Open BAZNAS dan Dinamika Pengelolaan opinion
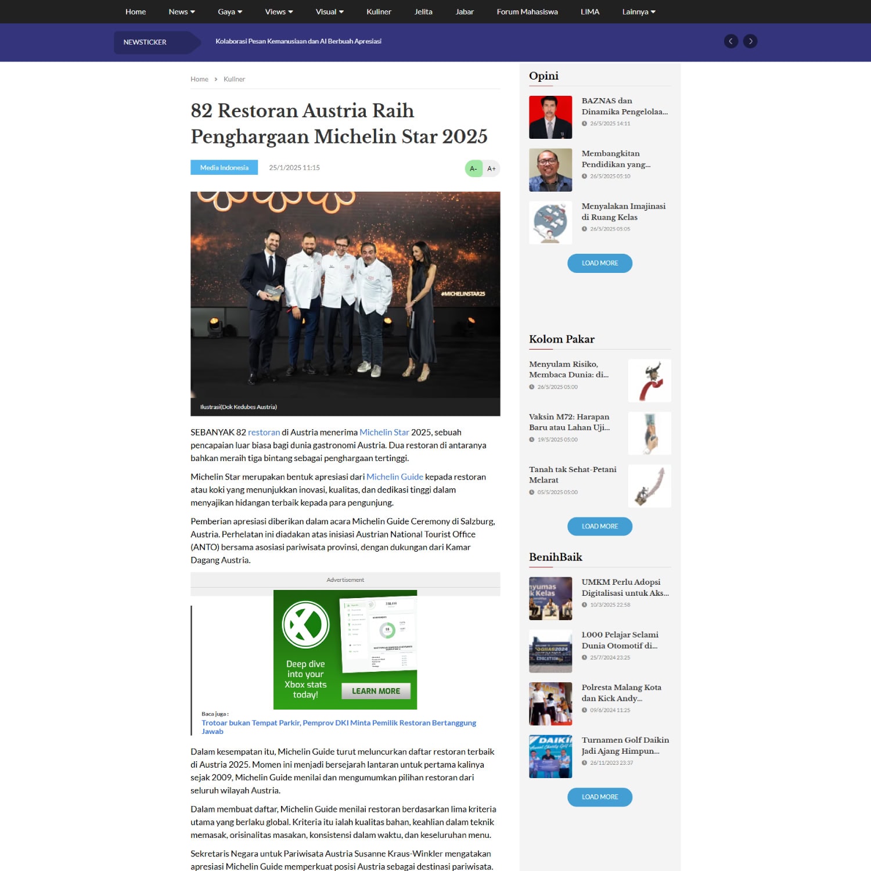871x871 pixels. tap(625, 106)
